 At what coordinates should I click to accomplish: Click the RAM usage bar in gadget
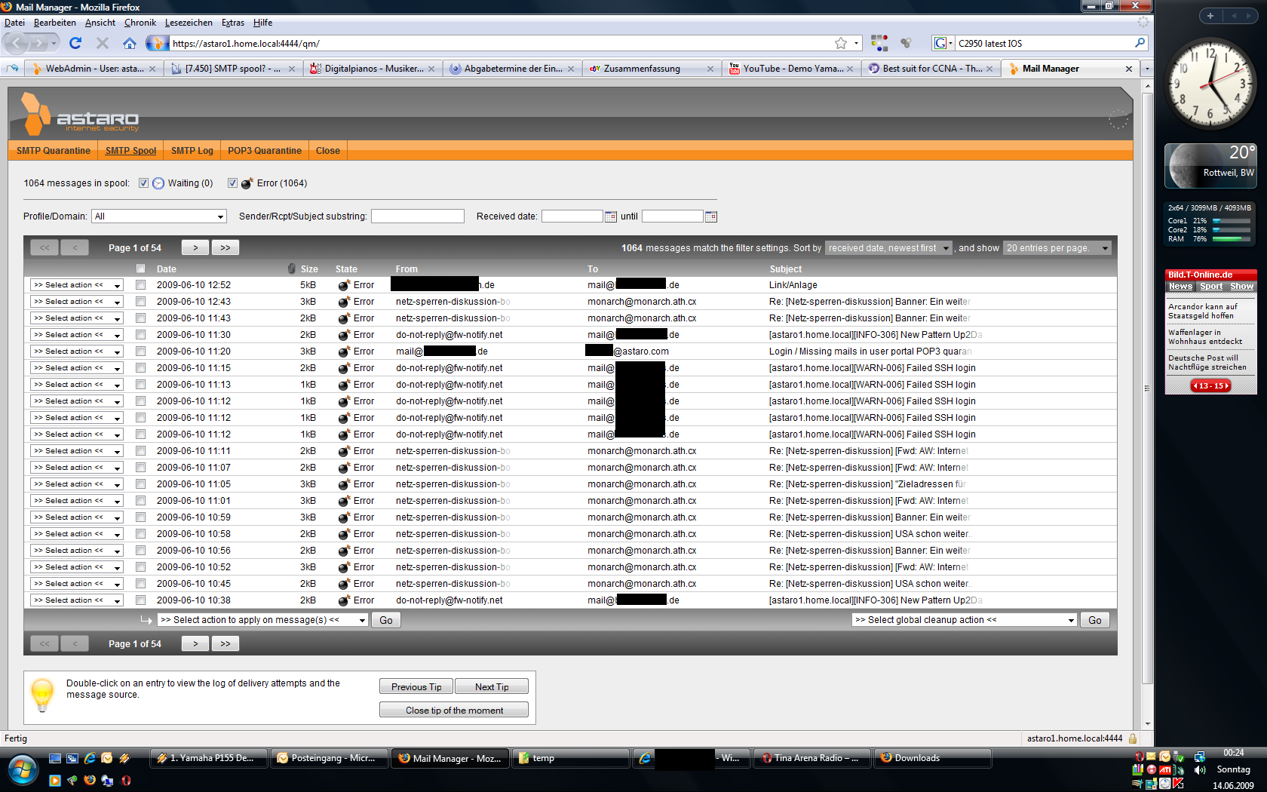coord(1231,239)
